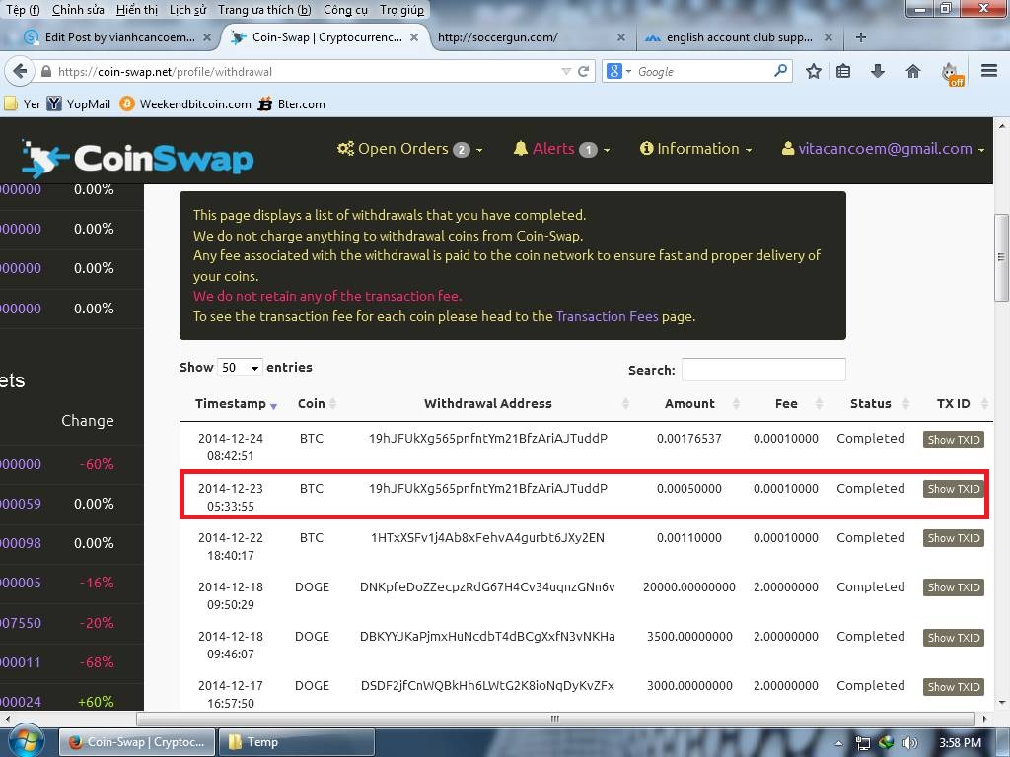Open the Weekendbitcoin.com bookmark
The image size is (1010, 757).
point(185,103)
